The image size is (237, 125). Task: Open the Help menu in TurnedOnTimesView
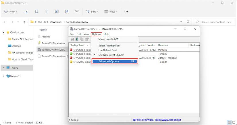pyautogui.click(x=106, y=34)
